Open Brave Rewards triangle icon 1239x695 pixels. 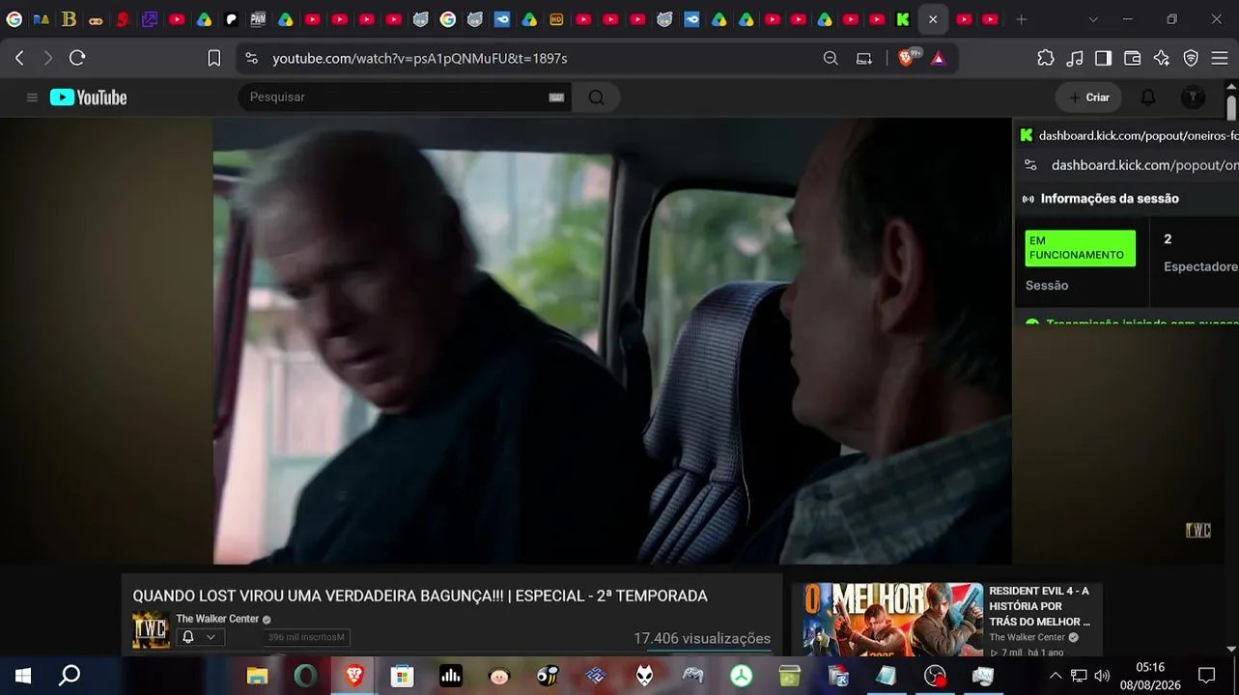coord(938,58)
